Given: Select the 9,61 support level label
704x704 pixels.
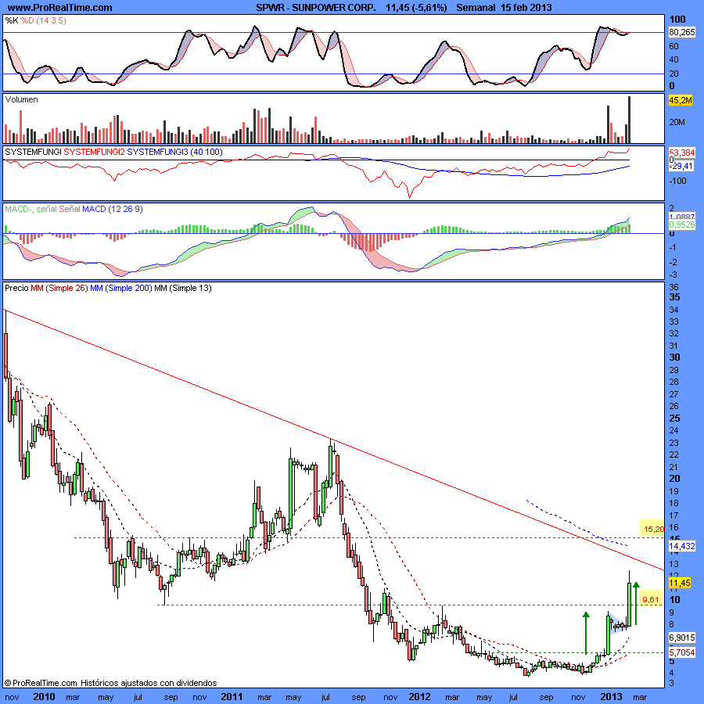Looking at the screenshot, I should point(651,600).
